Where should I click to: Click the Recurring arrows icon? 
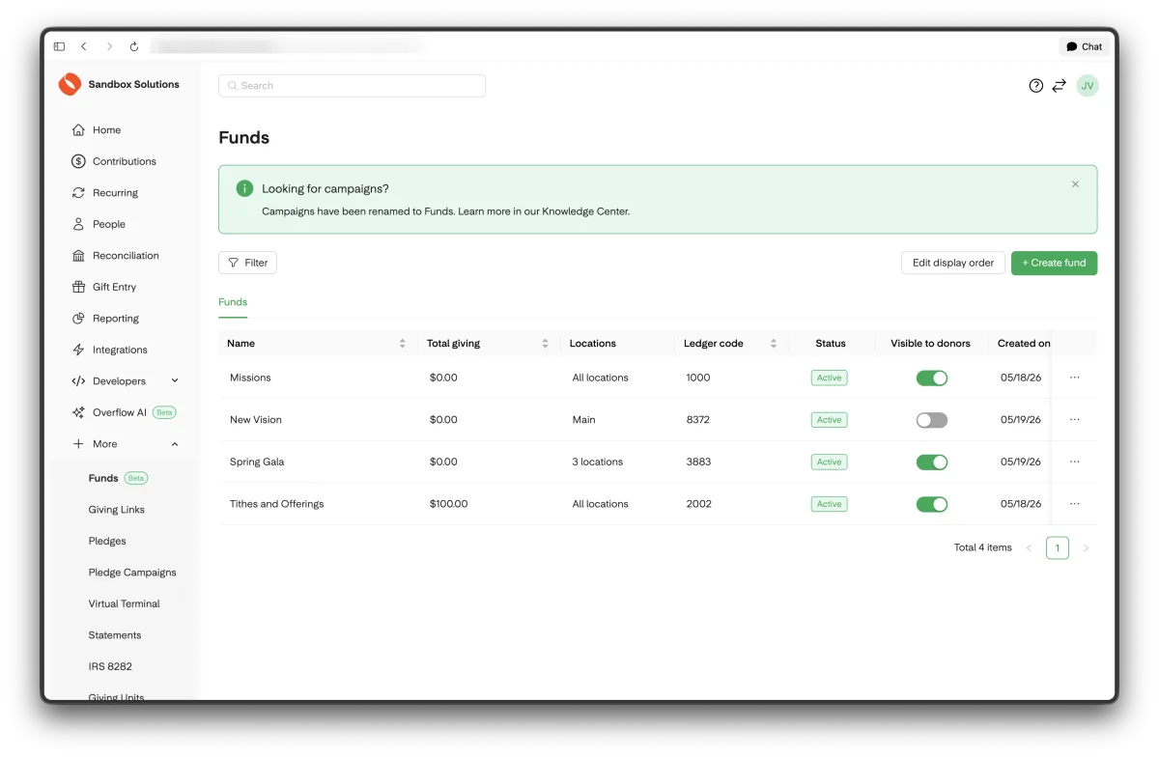78,193
